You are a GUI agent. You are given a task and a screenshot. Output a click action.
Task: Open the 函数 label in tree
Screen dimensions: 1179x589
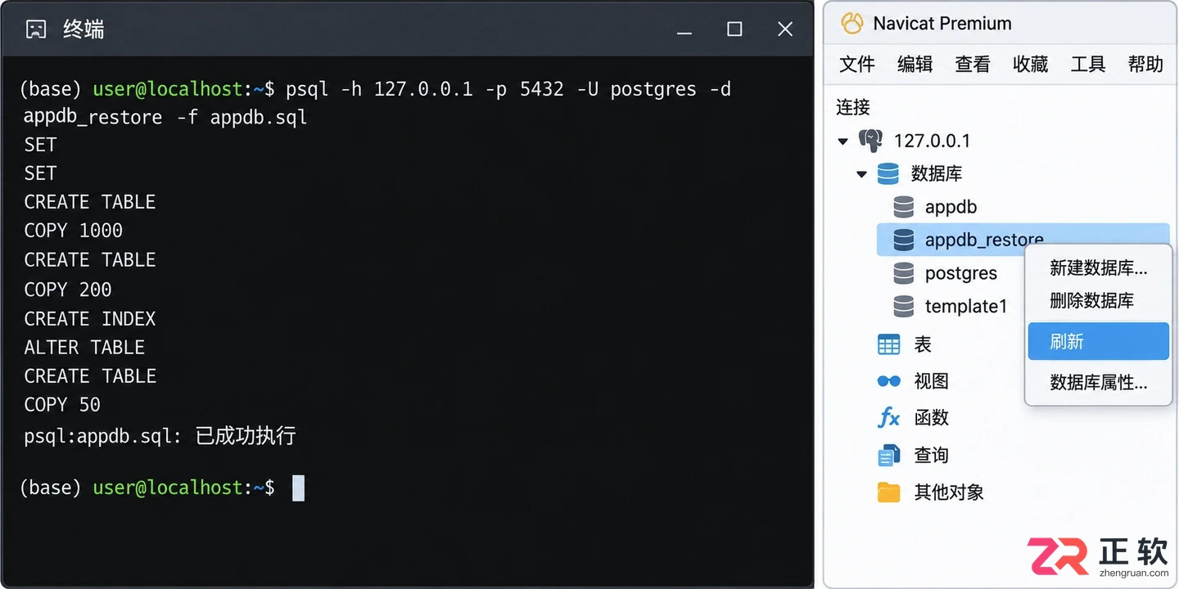tap(931, 418)
